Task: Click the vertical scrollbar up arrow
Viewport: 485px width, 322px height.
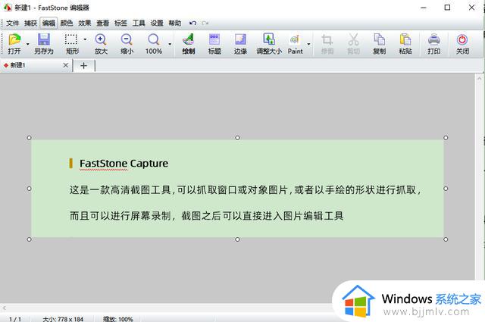Action: tap(479, 77)
